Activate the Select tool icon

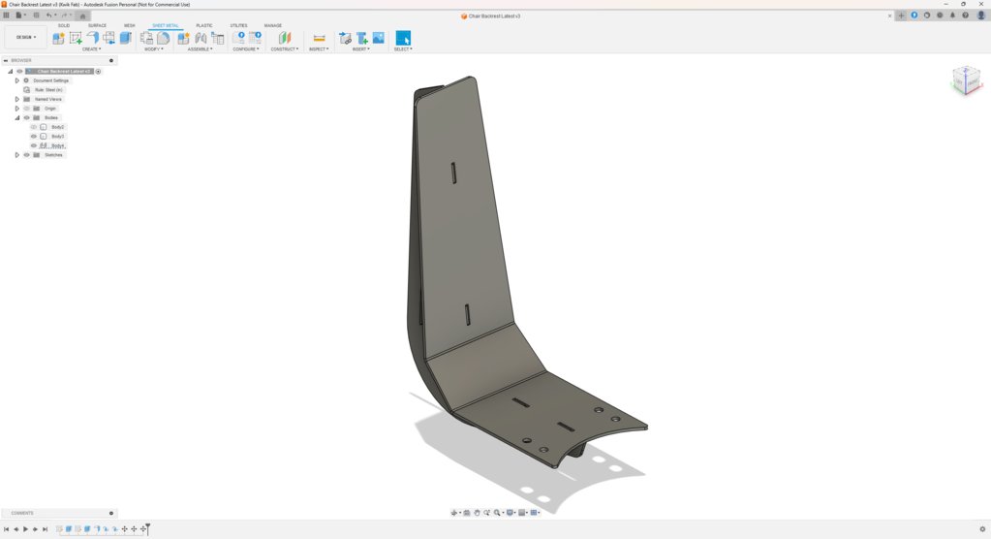click(403, 38)
